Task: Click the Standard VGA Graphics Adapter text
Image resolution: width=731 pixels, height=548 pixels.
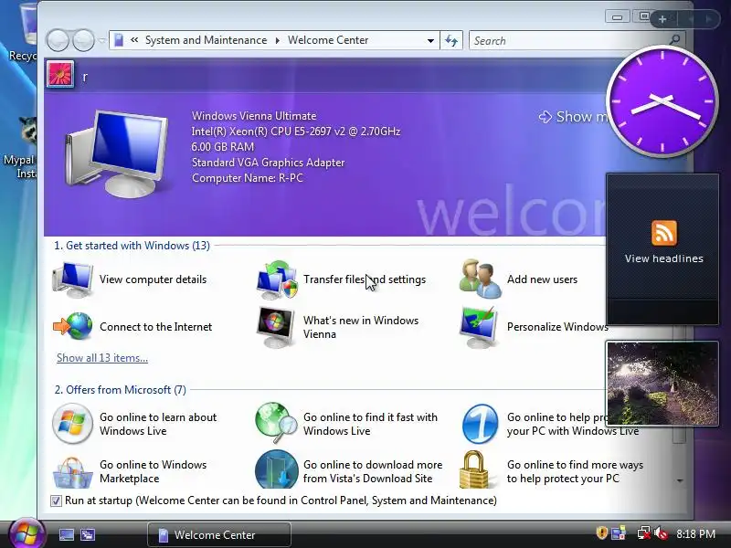Action: tap(268, 163)
